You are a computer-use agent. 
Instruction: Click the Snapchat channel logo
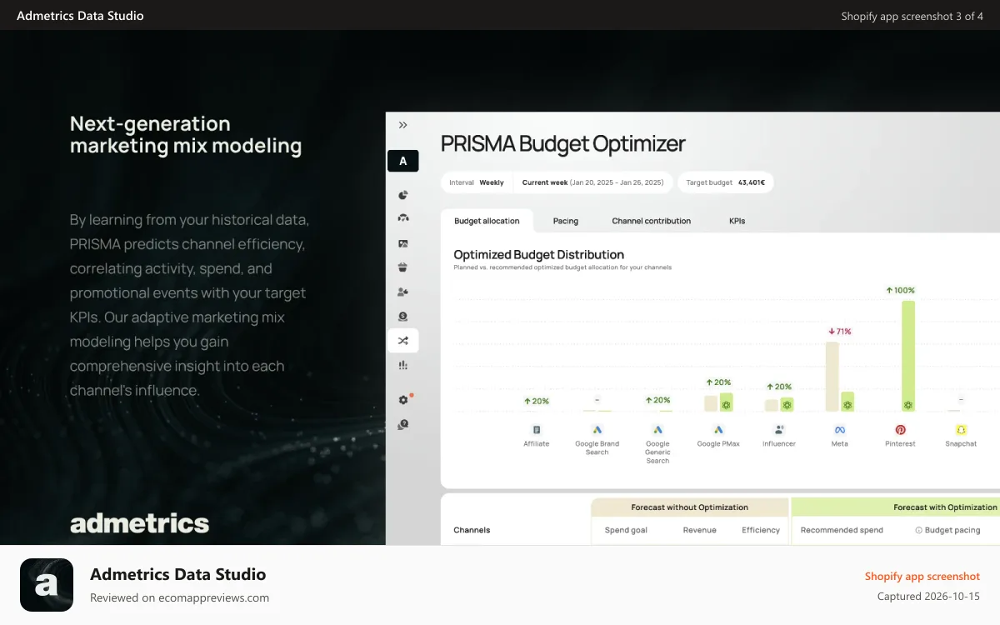[961, 430]
